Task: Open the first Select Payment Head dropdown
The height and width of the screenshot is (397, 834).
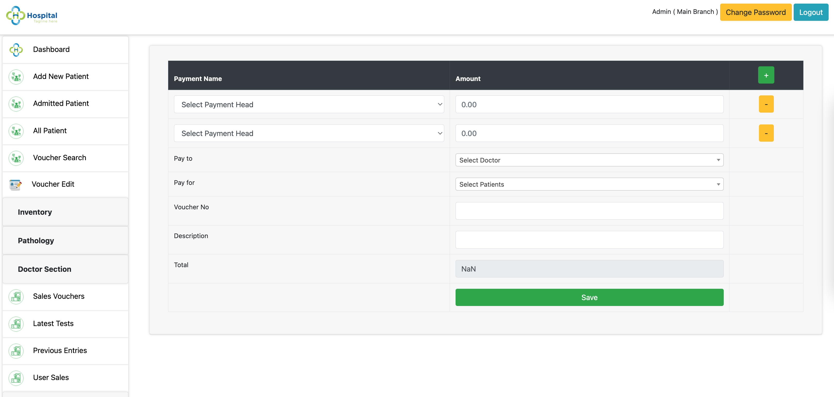Action: click(309, 104)
